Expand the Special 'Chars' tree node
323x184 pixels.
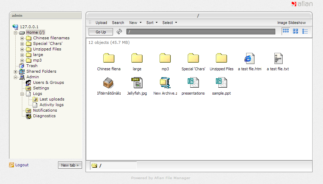(x=22, y=44)
